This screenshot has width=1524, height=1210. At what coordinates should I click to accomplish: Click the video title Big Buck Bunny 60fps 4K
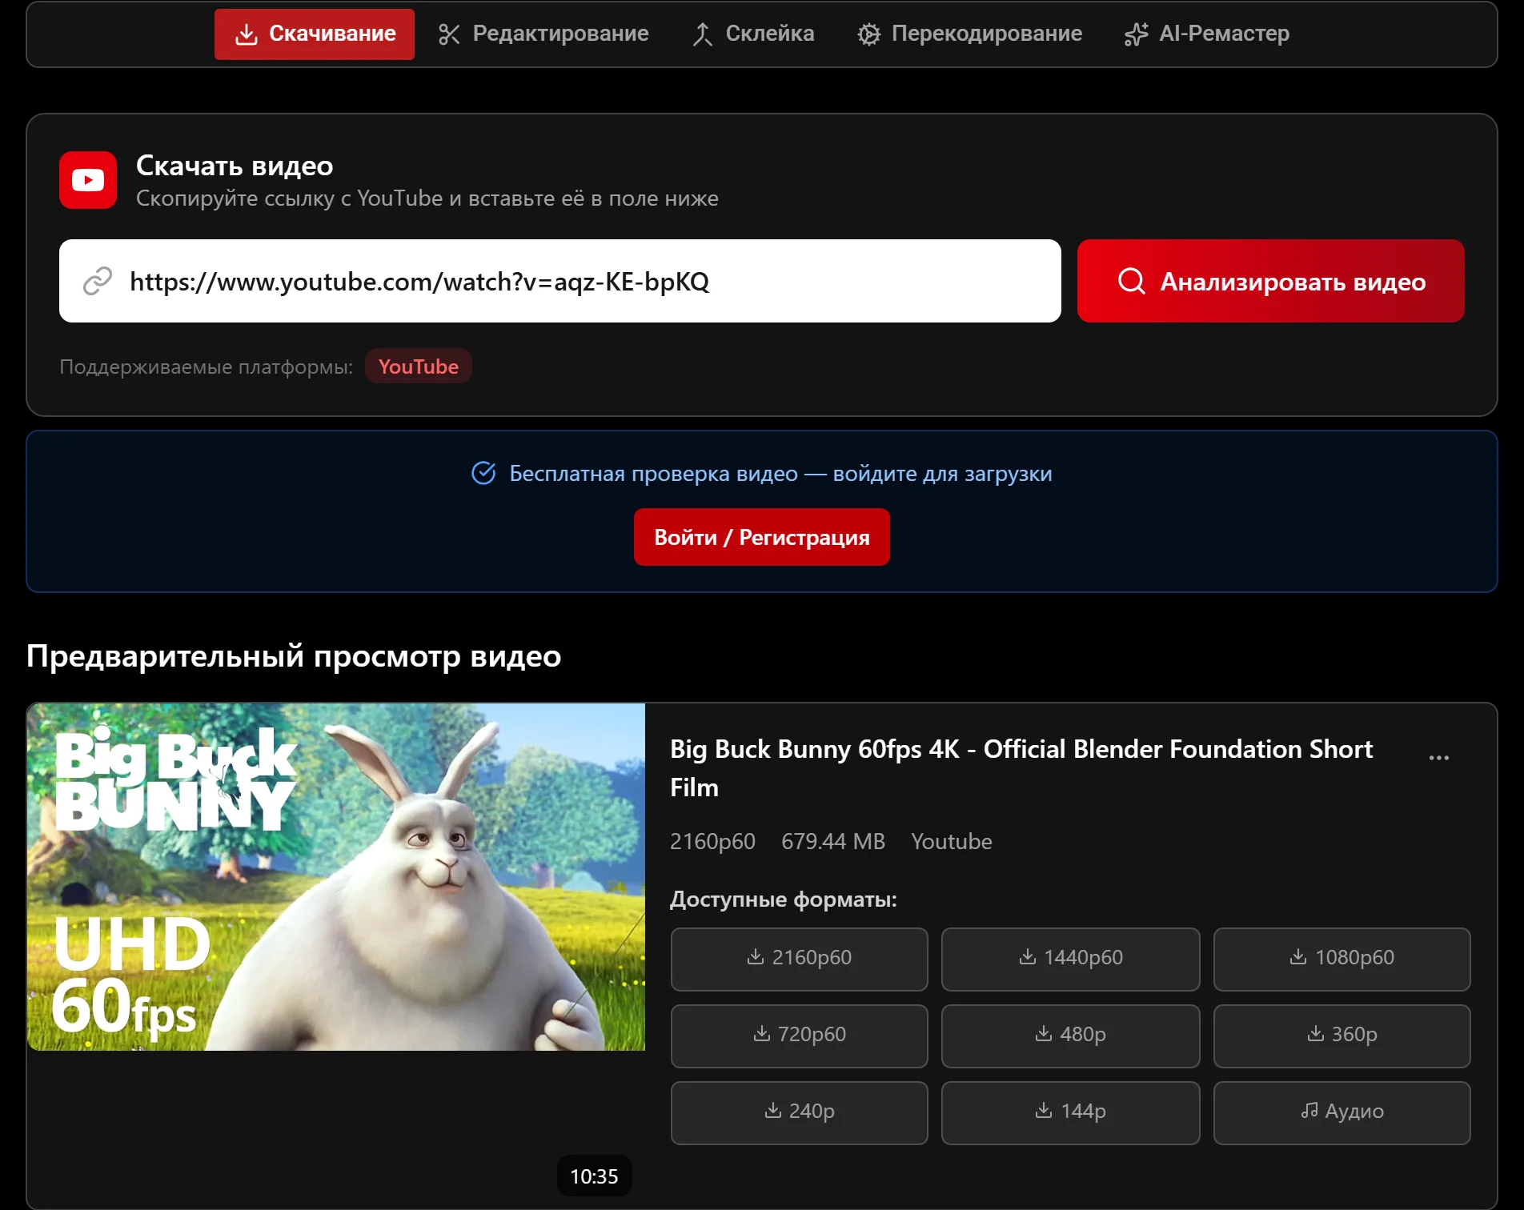pos(1021,768)
